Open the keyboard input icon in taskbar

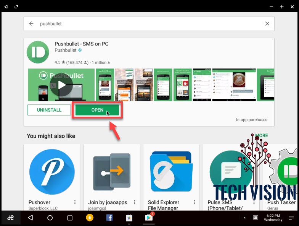pyautogui.click(x=256, y=217)
